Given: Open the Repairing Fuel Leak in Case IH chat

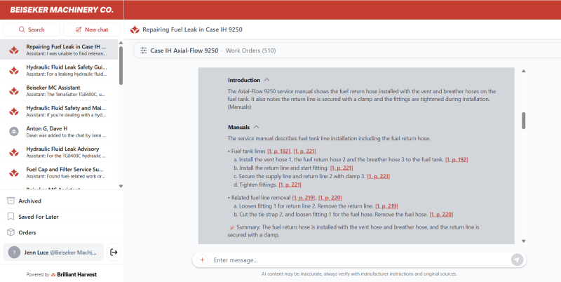Looking at the screenshot, I should point(59,50).
